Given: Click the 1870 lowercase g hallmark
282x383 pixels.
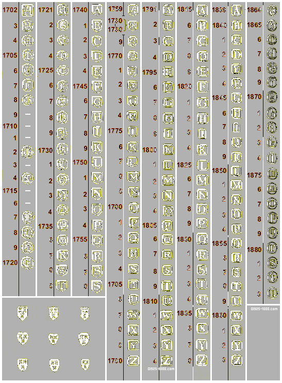Looking at the screenshot, I should point(272,96).
